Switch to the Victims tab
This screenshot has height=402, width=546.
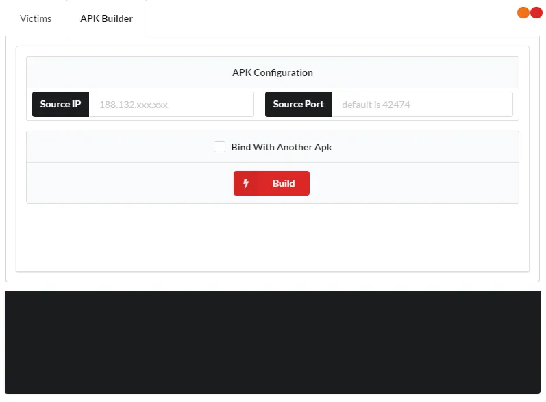tap(36, 18)
